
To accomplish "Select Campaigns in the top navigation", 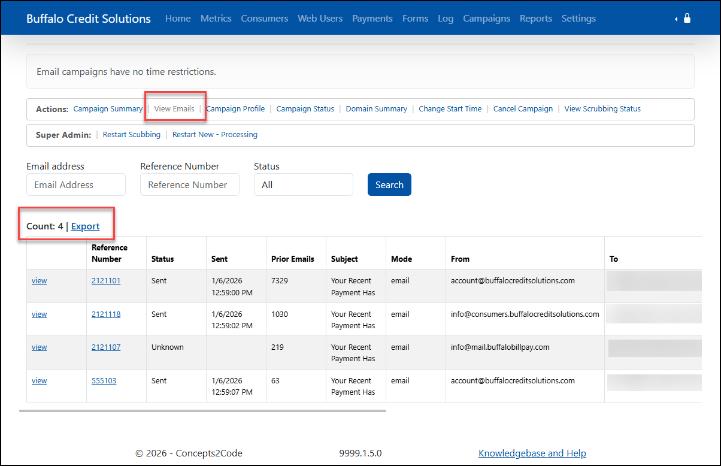I will point(487,19).
